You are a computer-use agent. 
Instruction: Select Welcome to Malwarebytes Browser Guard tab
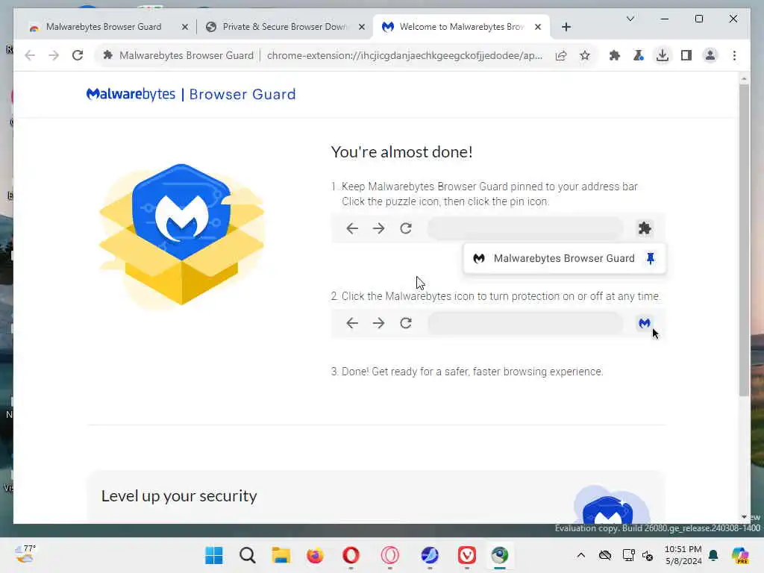pyautogui.click(x=461, y=27)
